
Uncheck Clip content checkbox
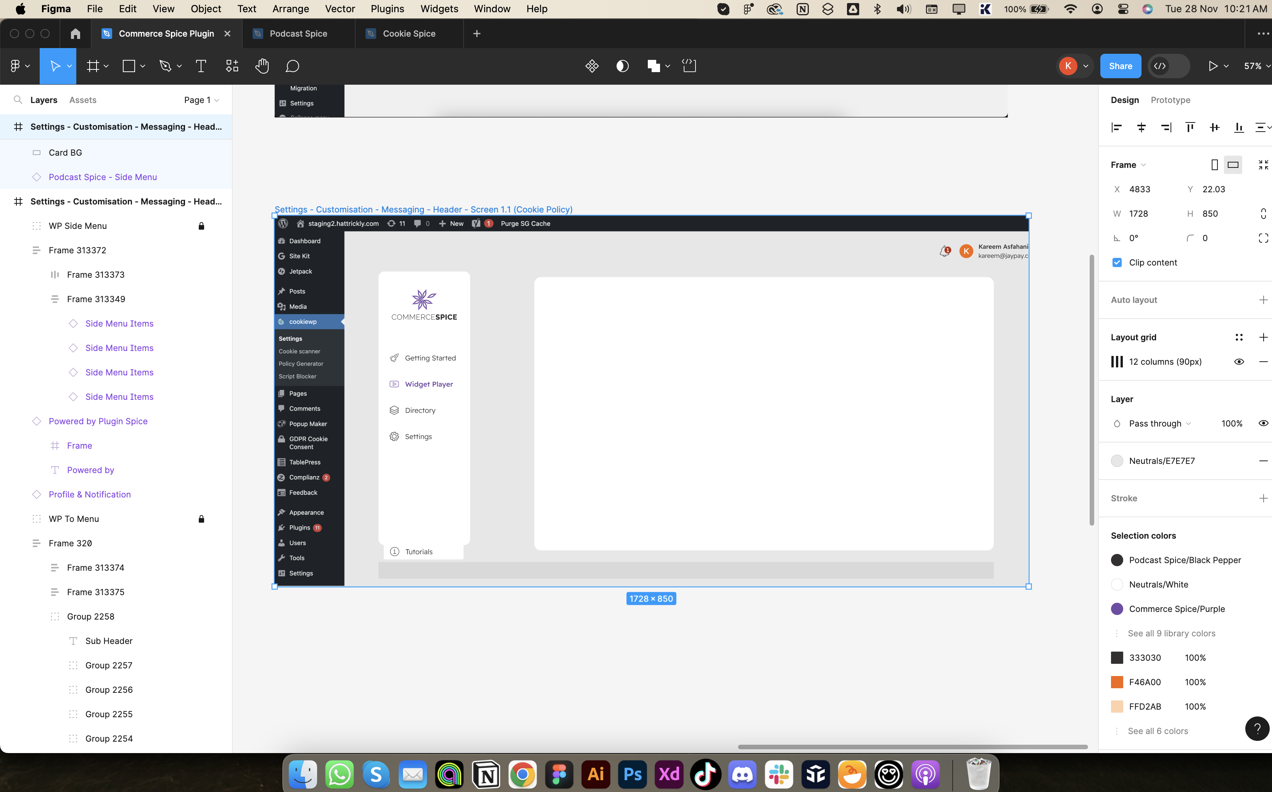(1116, 262)
